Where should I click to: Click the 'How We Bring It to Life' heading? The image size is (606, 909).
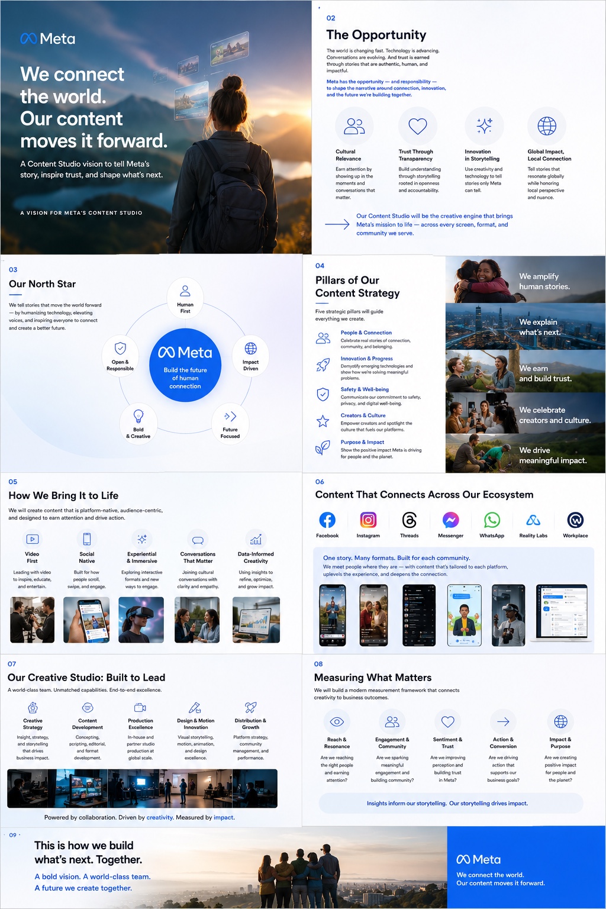(63, 495)
